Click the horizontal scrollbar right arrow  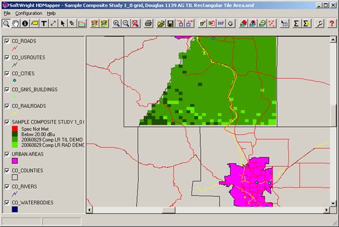[327, 210]
